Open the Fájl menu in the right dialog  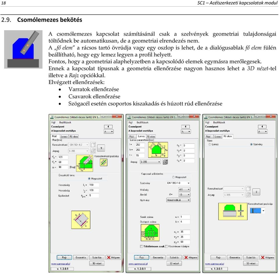[x=207, y=122]
